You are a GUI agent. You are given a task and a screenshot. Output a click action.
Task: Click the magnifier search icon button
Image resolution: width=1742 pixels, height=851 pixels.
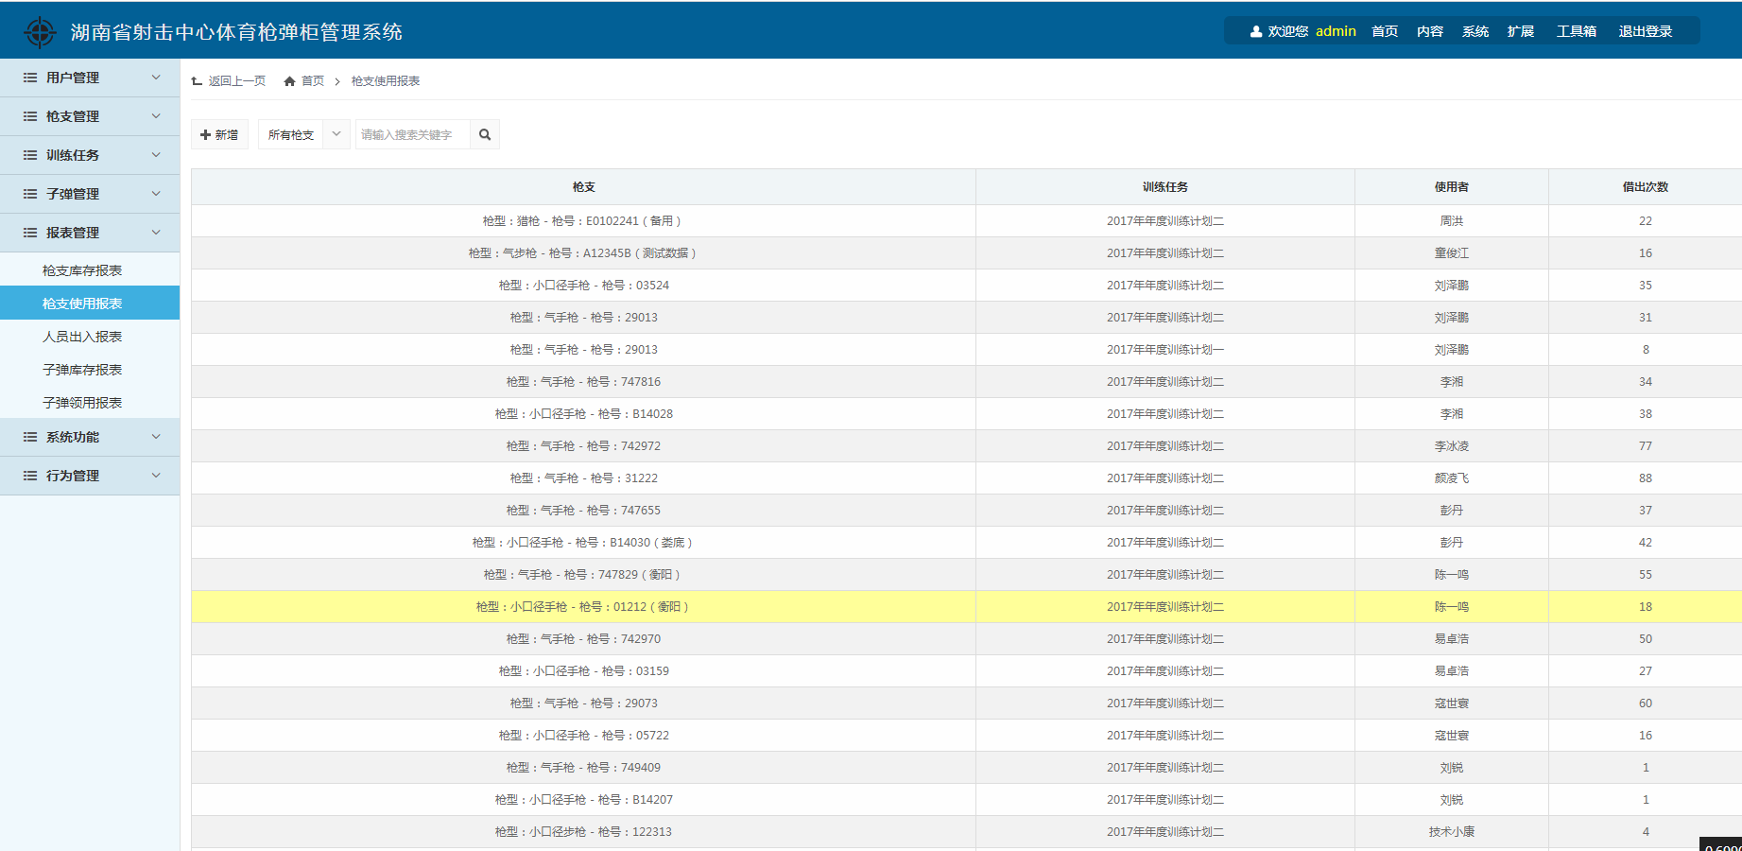tap(485, 135)
